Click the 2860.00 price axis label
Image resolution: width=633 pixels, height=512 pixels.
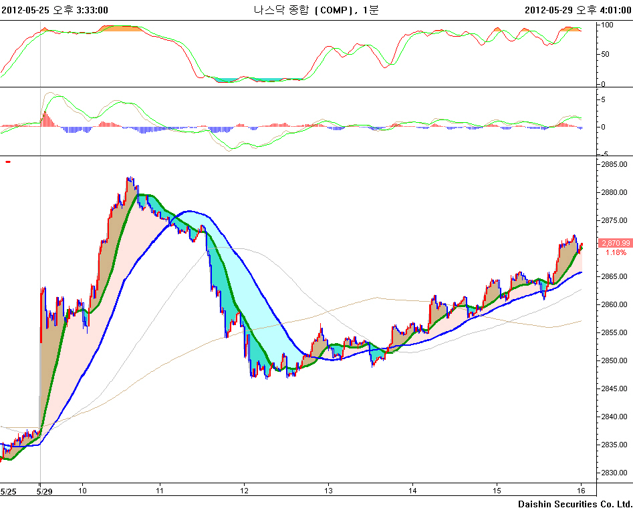click(x=613, y=304)
